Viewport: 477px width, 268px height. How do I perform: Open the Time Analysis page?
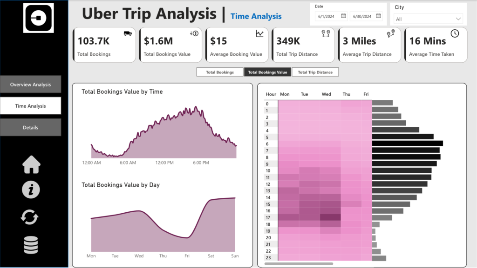[31, 106]
